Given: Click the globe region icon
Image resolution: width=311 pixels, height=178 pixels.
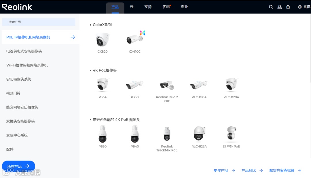Looking at the screenshot, I should pos(300,7).
